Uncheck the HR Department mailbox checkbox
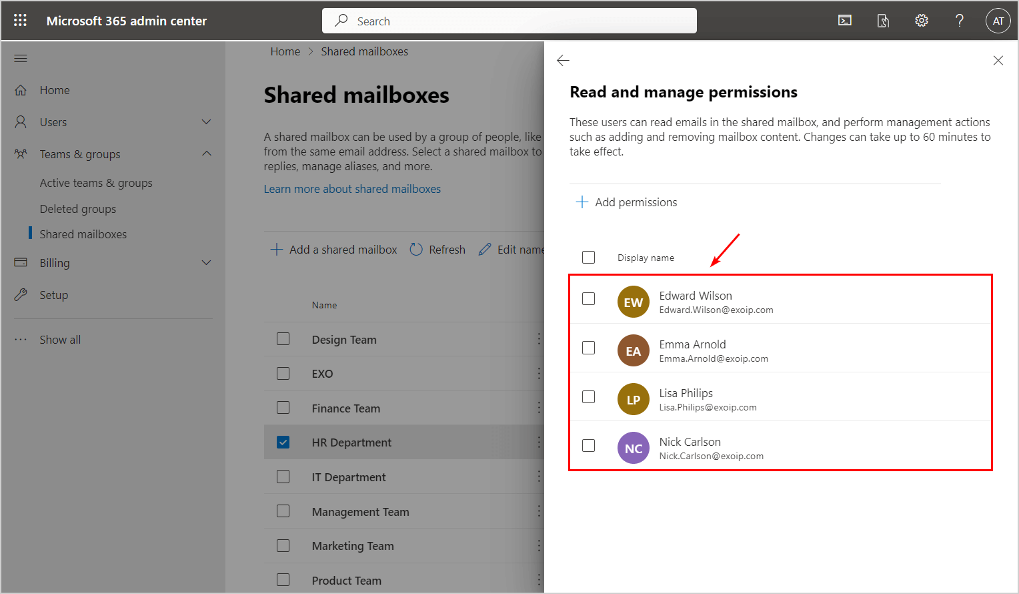Viewport: 1019px width, 594px height. point(283,442)
